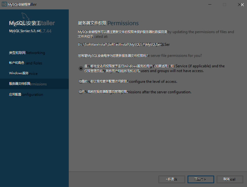This screenshot has height=187, width=247.
Task: Click the 后退 Back button
Action: click(x=172, y=179)
